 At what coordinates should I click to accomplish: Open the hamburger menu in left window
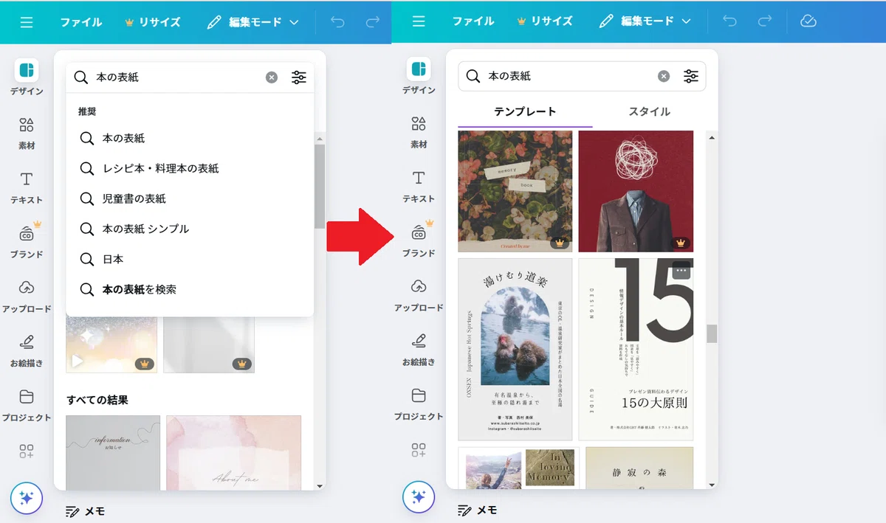27,22
